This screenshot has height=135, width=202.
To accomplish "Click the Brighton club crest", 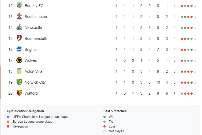I will point(19,49).
